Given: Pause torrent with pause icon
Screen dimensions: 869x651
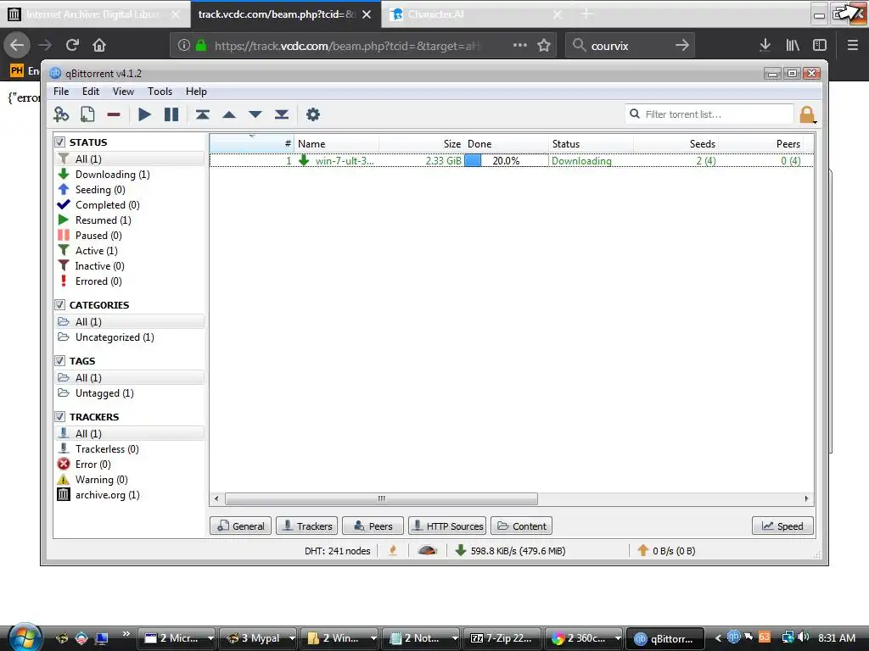Looking at the screenshot, I should (x=171, y=114).
